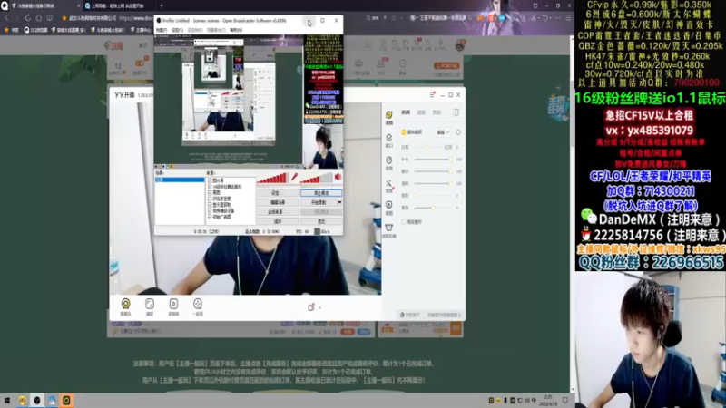Viewport: 726px width, 408px height.
Task: Enable the local reshaping checkbox below the sliders
Action: (x=404, y=222)
